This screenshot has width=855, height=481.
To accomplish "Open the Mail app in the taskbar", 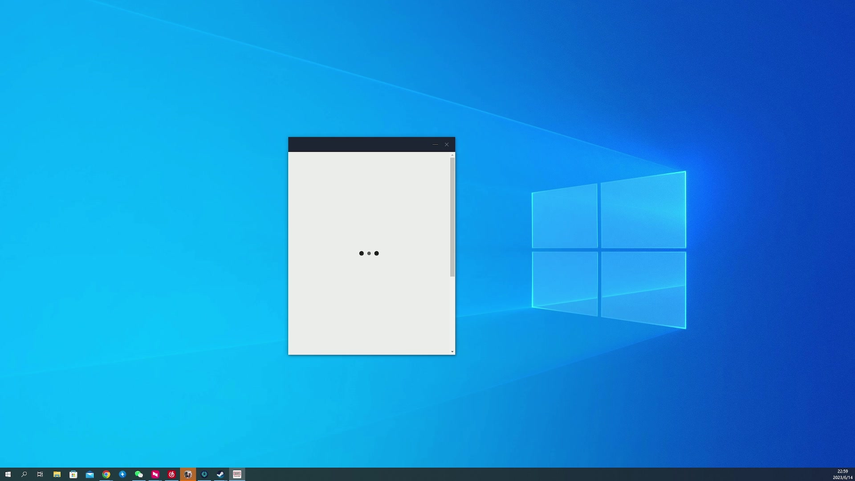I will (90, 474).
